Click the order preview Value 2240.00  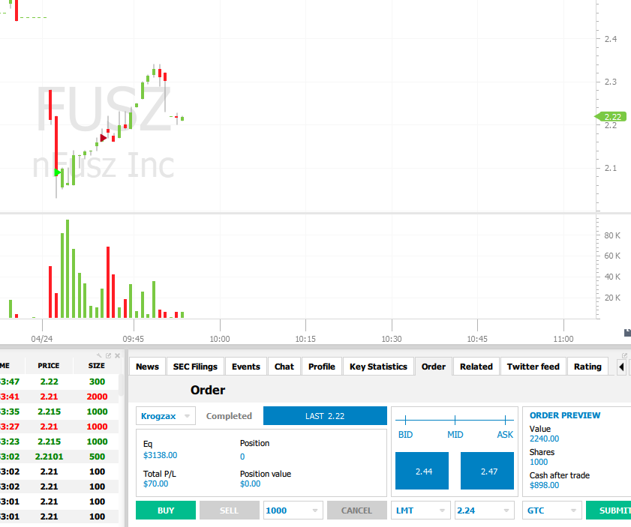tap(544, 439)
